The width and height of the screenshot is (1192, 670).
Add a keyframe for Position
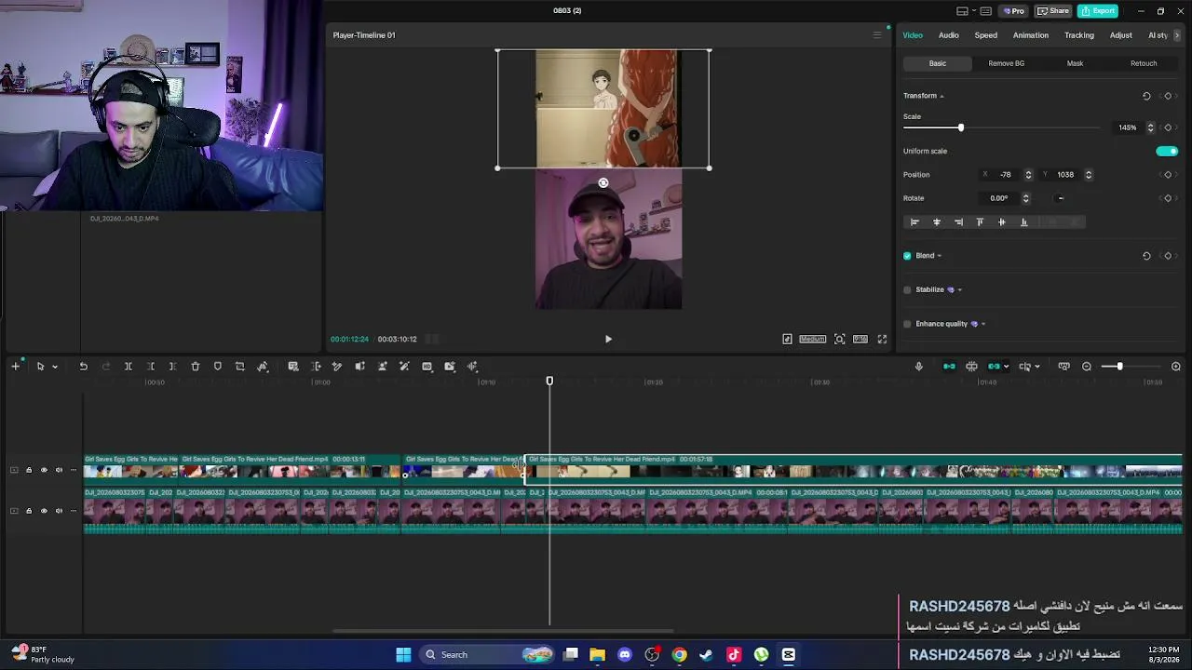click(1168, 175)
